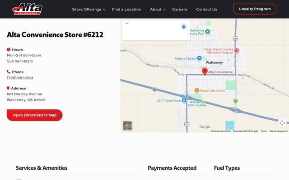Image resolution: width=289 pixels, height=180 pixels.
Task: Select Malay's Market shopping cart marker
Action: [x=199, y=58]
